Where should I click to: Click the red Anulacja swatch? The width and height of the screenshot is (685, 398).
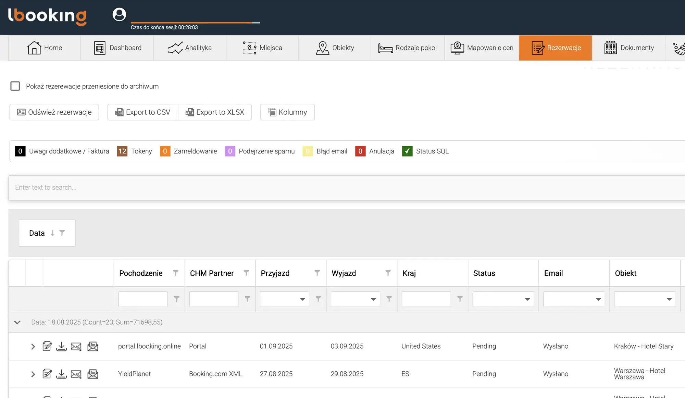pos(360,151)
